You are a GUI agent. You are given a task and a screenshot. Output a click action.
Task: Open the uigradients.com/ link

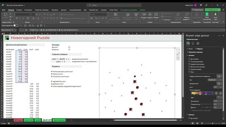pyautogui.click(x=59, y=81)
